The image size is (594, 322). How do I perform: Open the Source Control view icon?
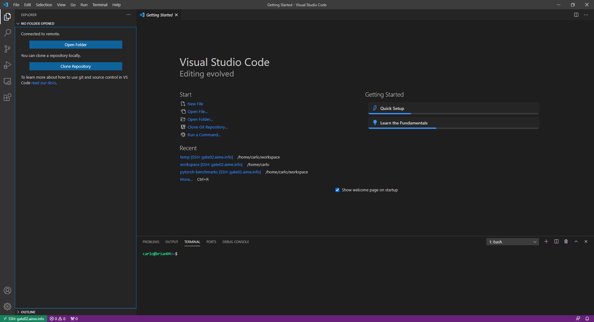pyautogui.click(x=7, y=49)
